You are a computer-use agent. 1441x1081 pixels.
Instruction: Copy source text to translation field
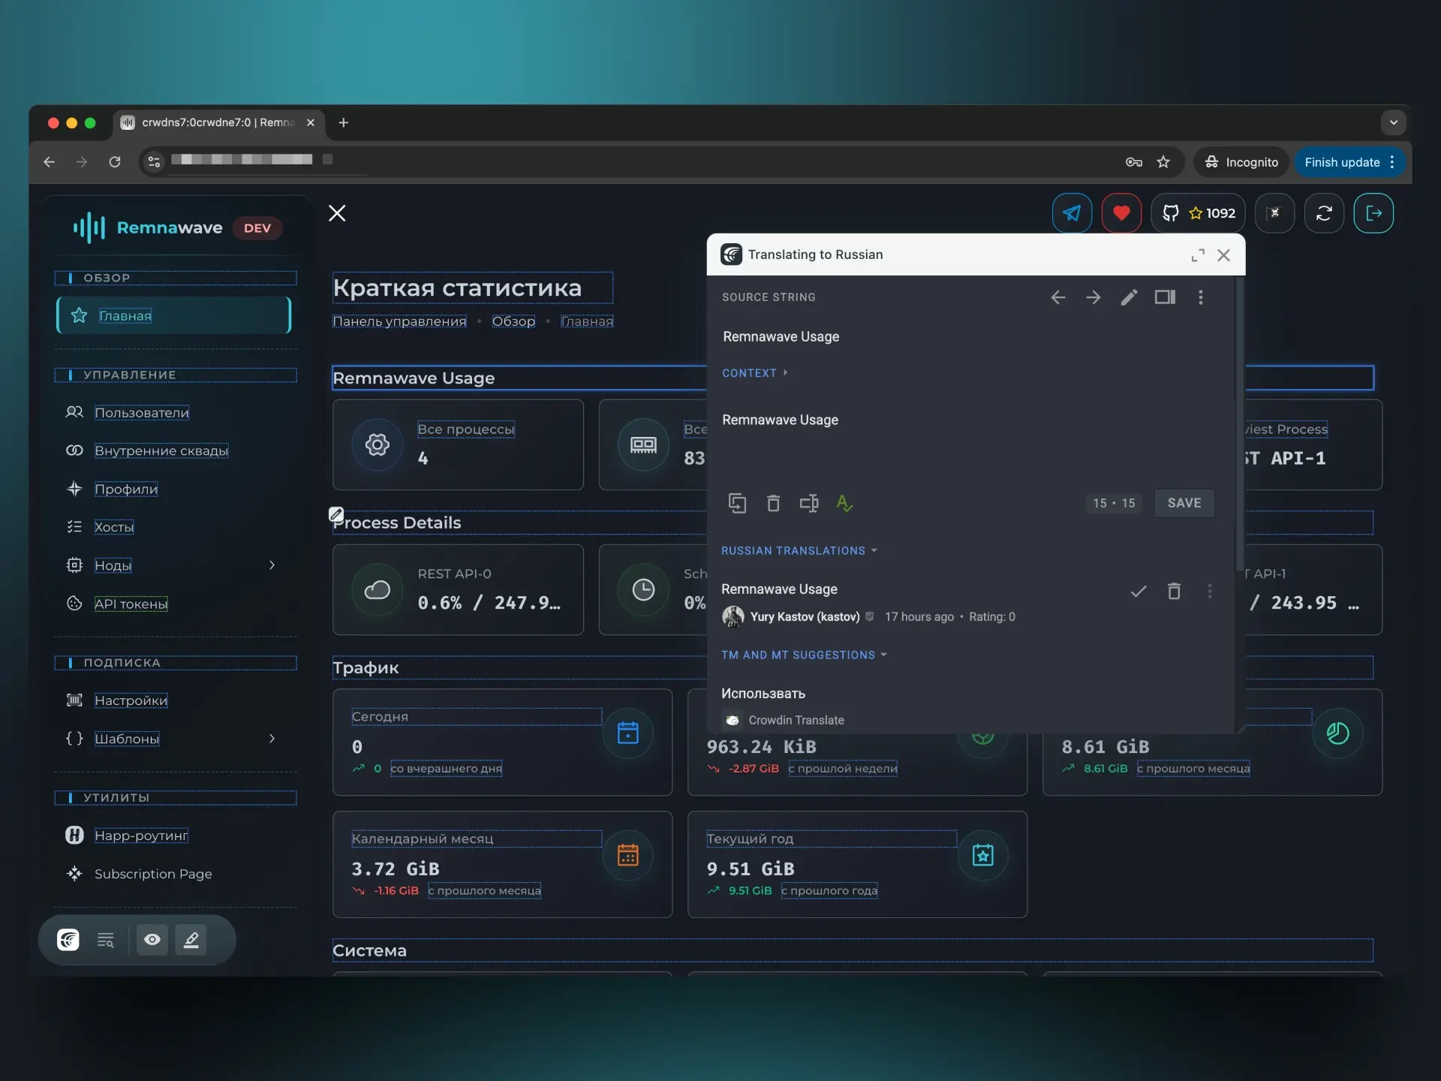tap(737, 503)
